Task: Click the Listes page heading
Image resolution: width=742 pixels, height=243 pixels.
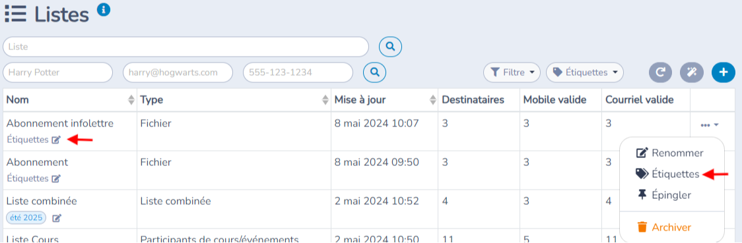Action: point(61,14)
